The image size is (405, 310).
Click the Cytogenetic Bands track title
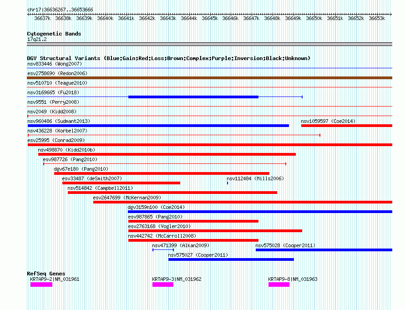point(54,34)
